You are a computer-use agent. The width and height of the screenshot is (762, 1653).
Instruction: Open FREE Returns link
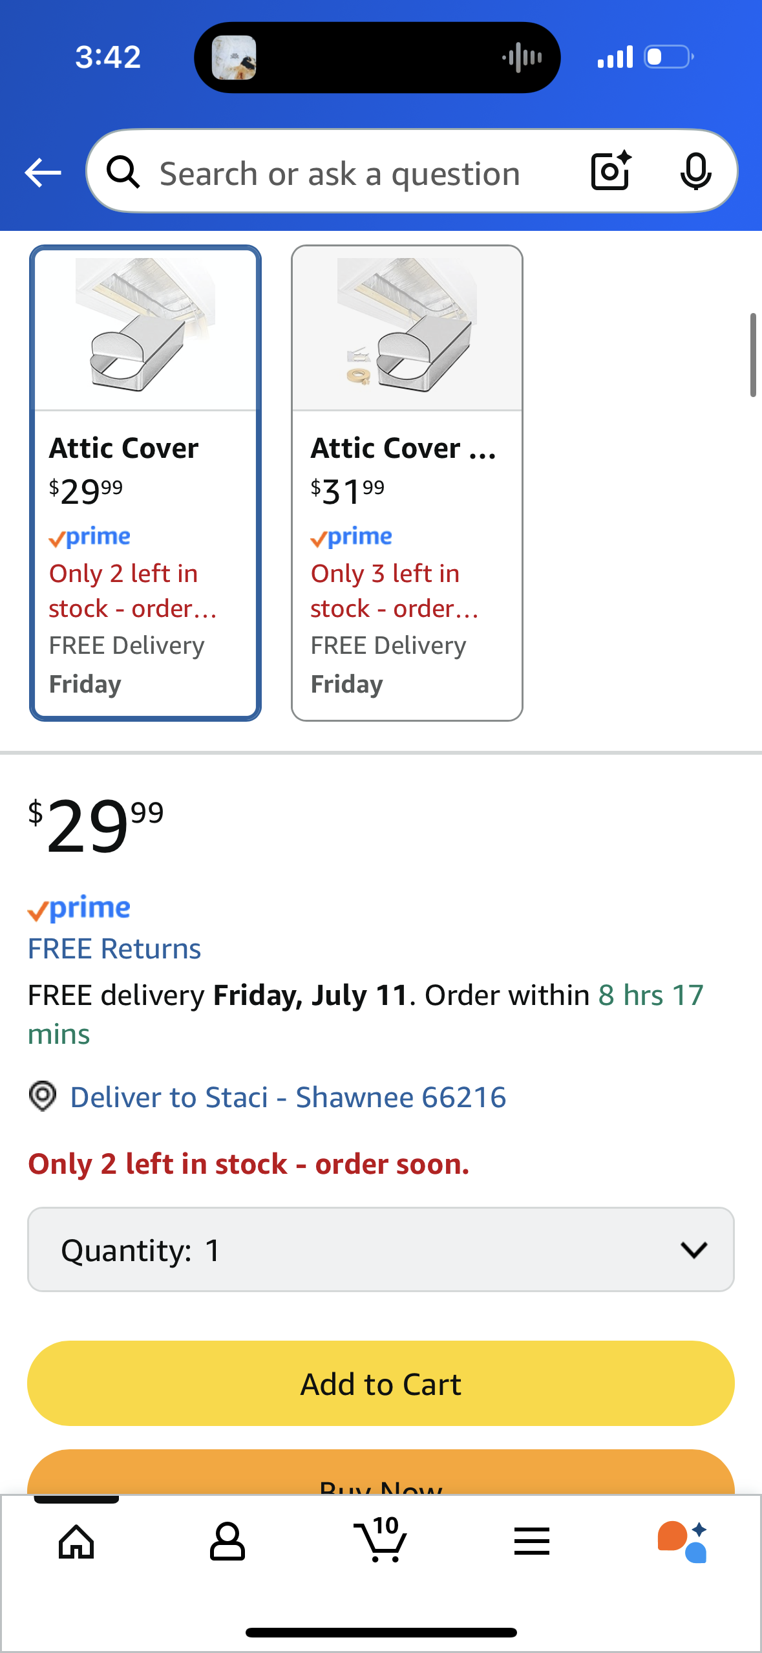(x=114, y=949)
